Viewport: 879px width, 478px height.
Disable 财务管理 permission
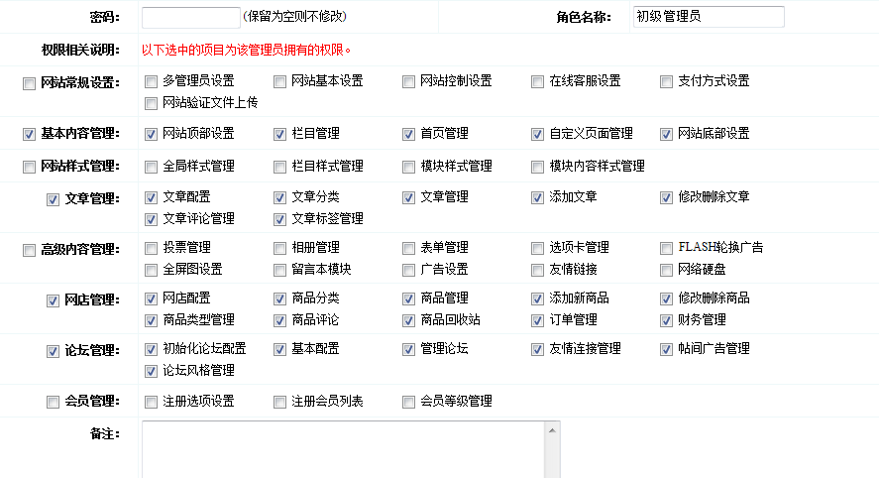pyautogui.click(x=666, y=321)
